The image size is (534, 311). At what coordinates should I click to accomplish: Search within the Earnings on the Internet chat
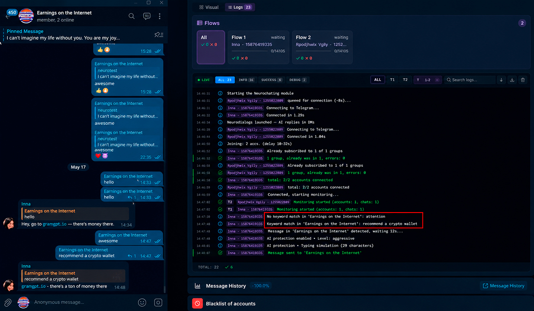(x=132, y=16)
